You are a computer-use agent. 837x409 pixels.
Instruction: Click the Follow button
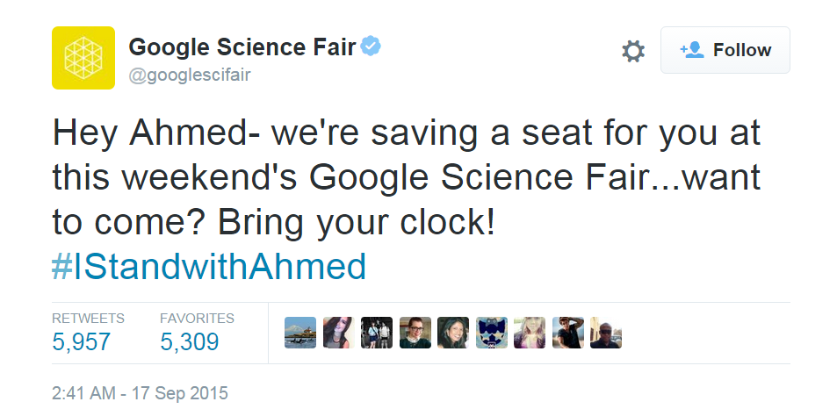click(x=725, y=50)
